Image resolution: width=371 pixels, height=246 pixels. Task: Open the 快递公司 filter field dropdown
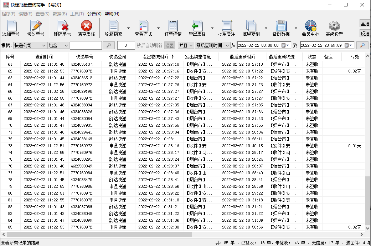[30, 45]
